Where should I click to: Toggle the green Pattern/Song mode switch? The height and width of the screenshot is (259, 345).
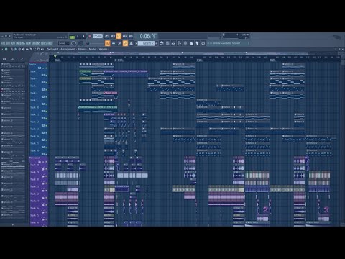tap(72, 37)
